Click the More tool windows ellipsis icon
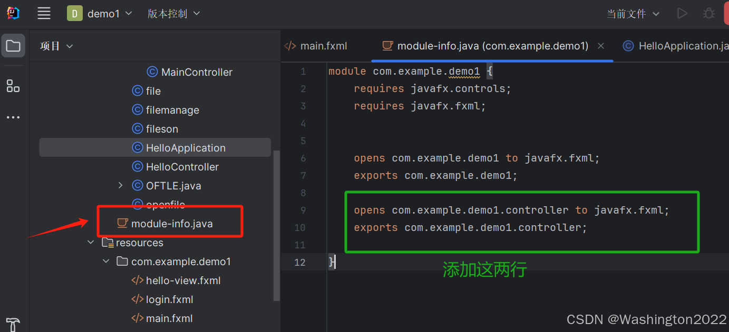The width and height of the screenshot is (729, 332). click(x=13, y=117)
